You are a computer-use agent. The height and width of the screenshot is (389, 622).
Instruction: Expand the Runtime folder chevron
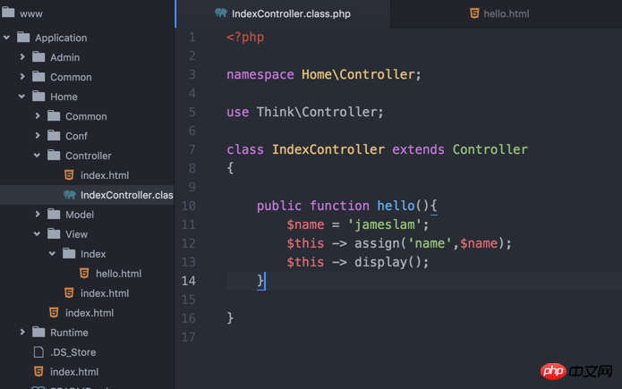[22, 332]
